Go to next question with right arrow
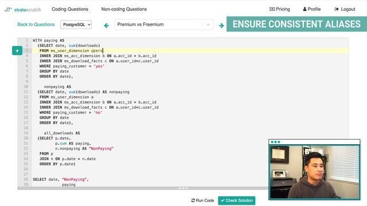The width and height of the screenshot is (367, 206). [221, 25]
